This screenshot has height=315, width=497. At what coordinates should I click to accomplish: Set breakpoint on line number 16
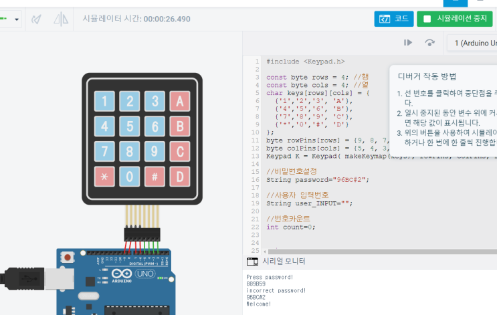[x=256, y=180]
